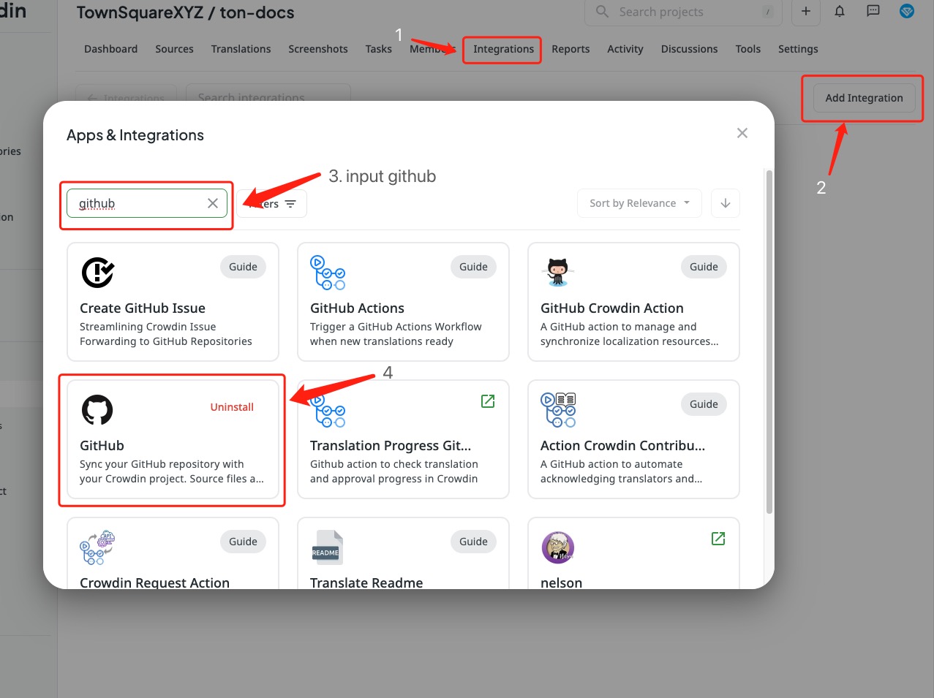Open Action Crowdin Contribu... title
This screenshot has width=934, height=698.
point(622,445)
